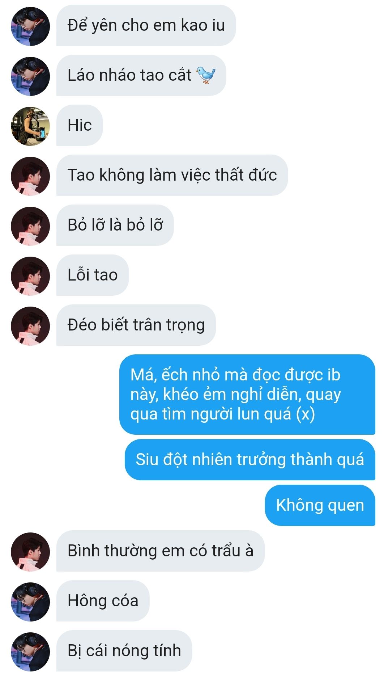The height and width of the screenshot is (674, 388).
Task: Tap avatar beside "Để yên cho em kao iu"
Action: click(30, 26)
